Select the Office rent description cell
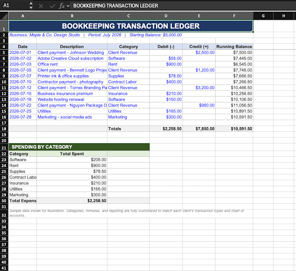296x271 pixels. pyautogui.click(x=72, y=64)
